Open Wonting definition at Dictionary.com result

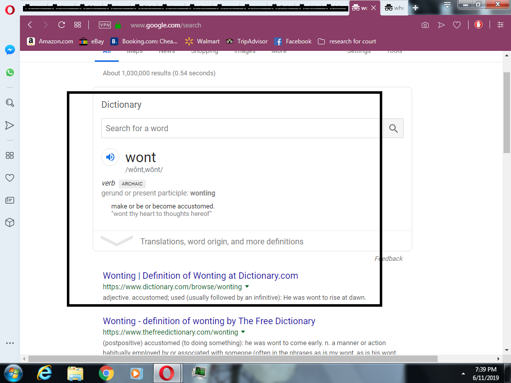(201, 275)
